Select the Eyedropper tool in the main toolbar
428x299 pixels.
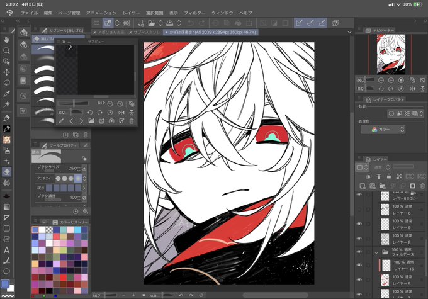(6, 94)
